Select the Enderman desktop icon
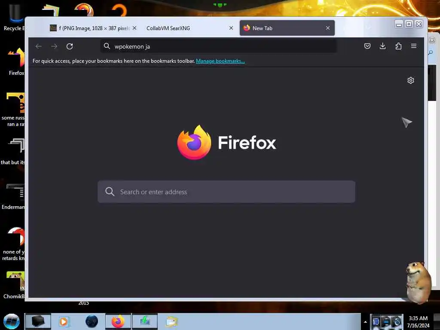 pyautogui.click(x=13, y=196)
